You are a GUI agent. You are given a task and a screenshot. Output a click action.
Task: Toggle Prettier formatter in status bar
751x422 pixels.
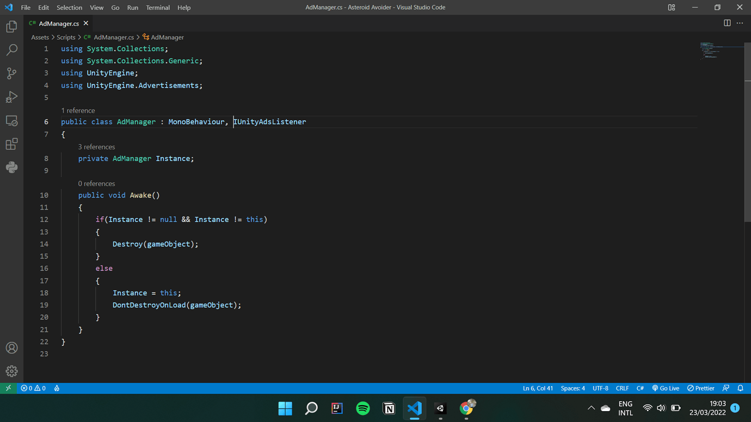[701, 388]
